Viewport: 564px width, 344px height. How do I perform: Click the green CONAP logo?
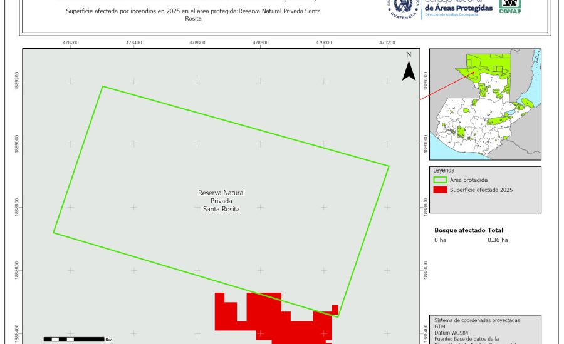(509, 6)
